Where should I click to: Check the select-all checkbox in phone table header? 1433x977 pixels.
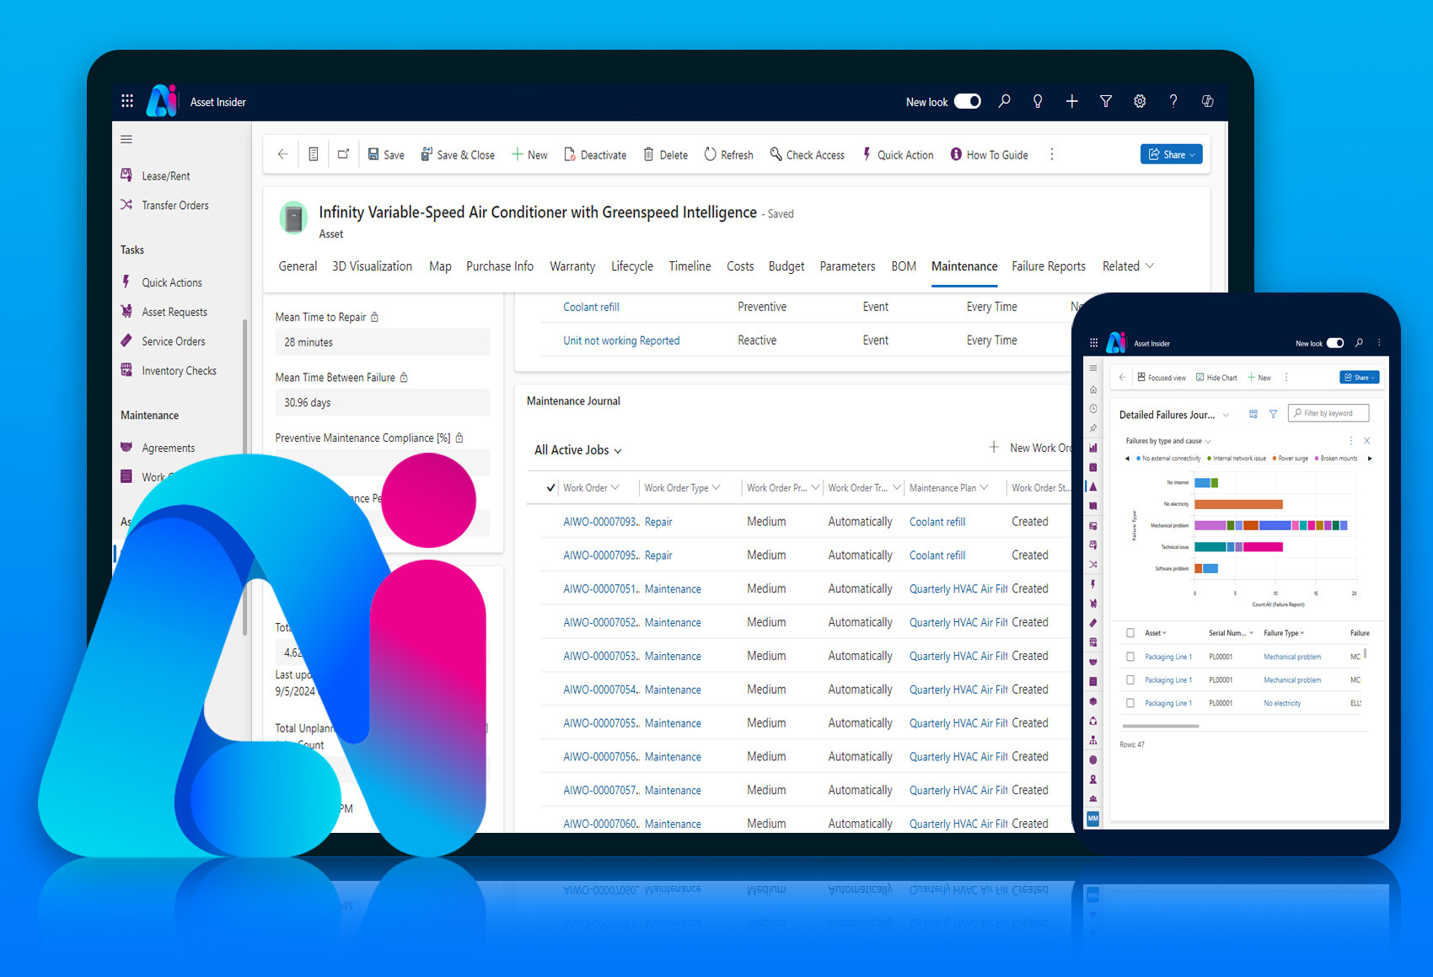[x=1130, y=633]
